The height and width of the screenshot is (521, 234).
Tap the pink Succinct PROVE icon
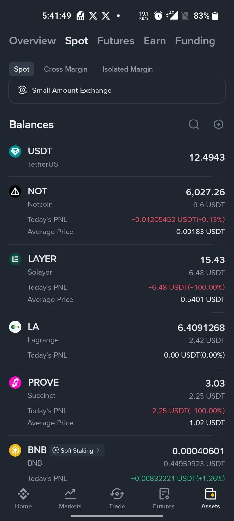click(x=15, y=383)
